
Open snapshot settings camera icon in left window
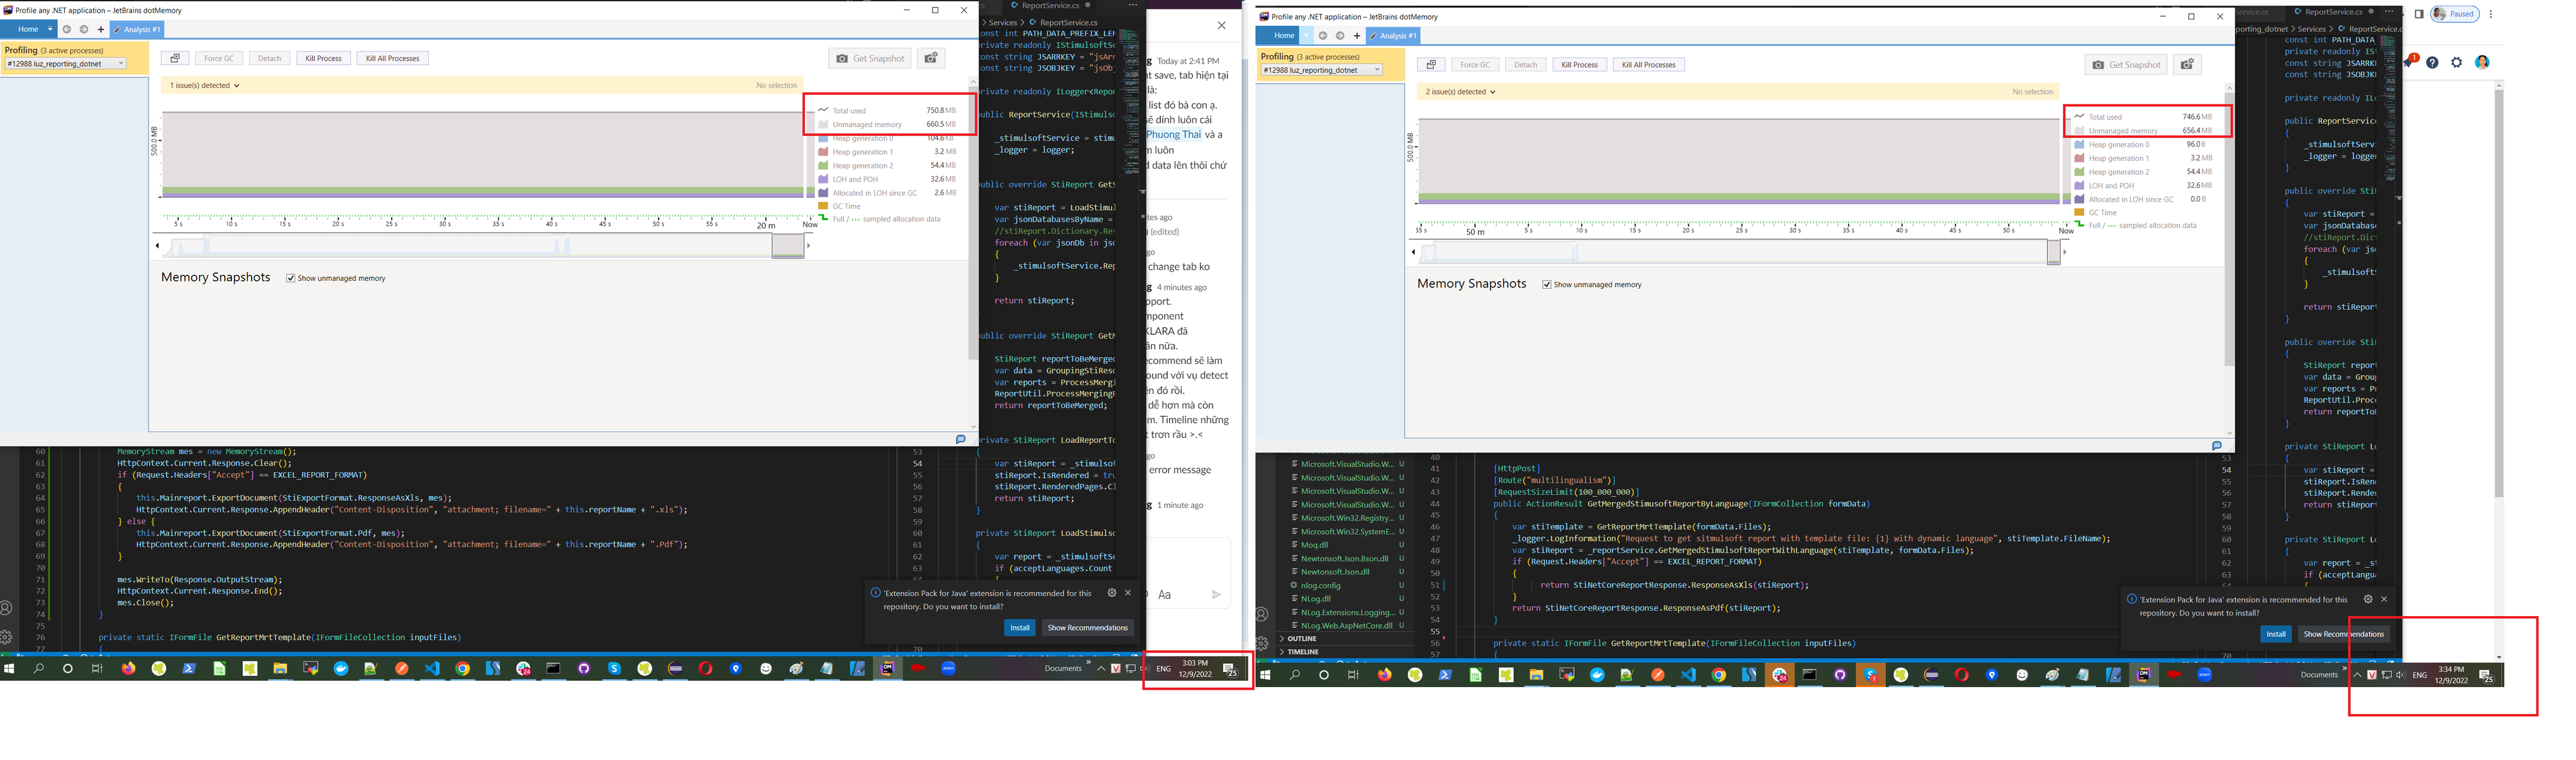click(x=931, y=58)
